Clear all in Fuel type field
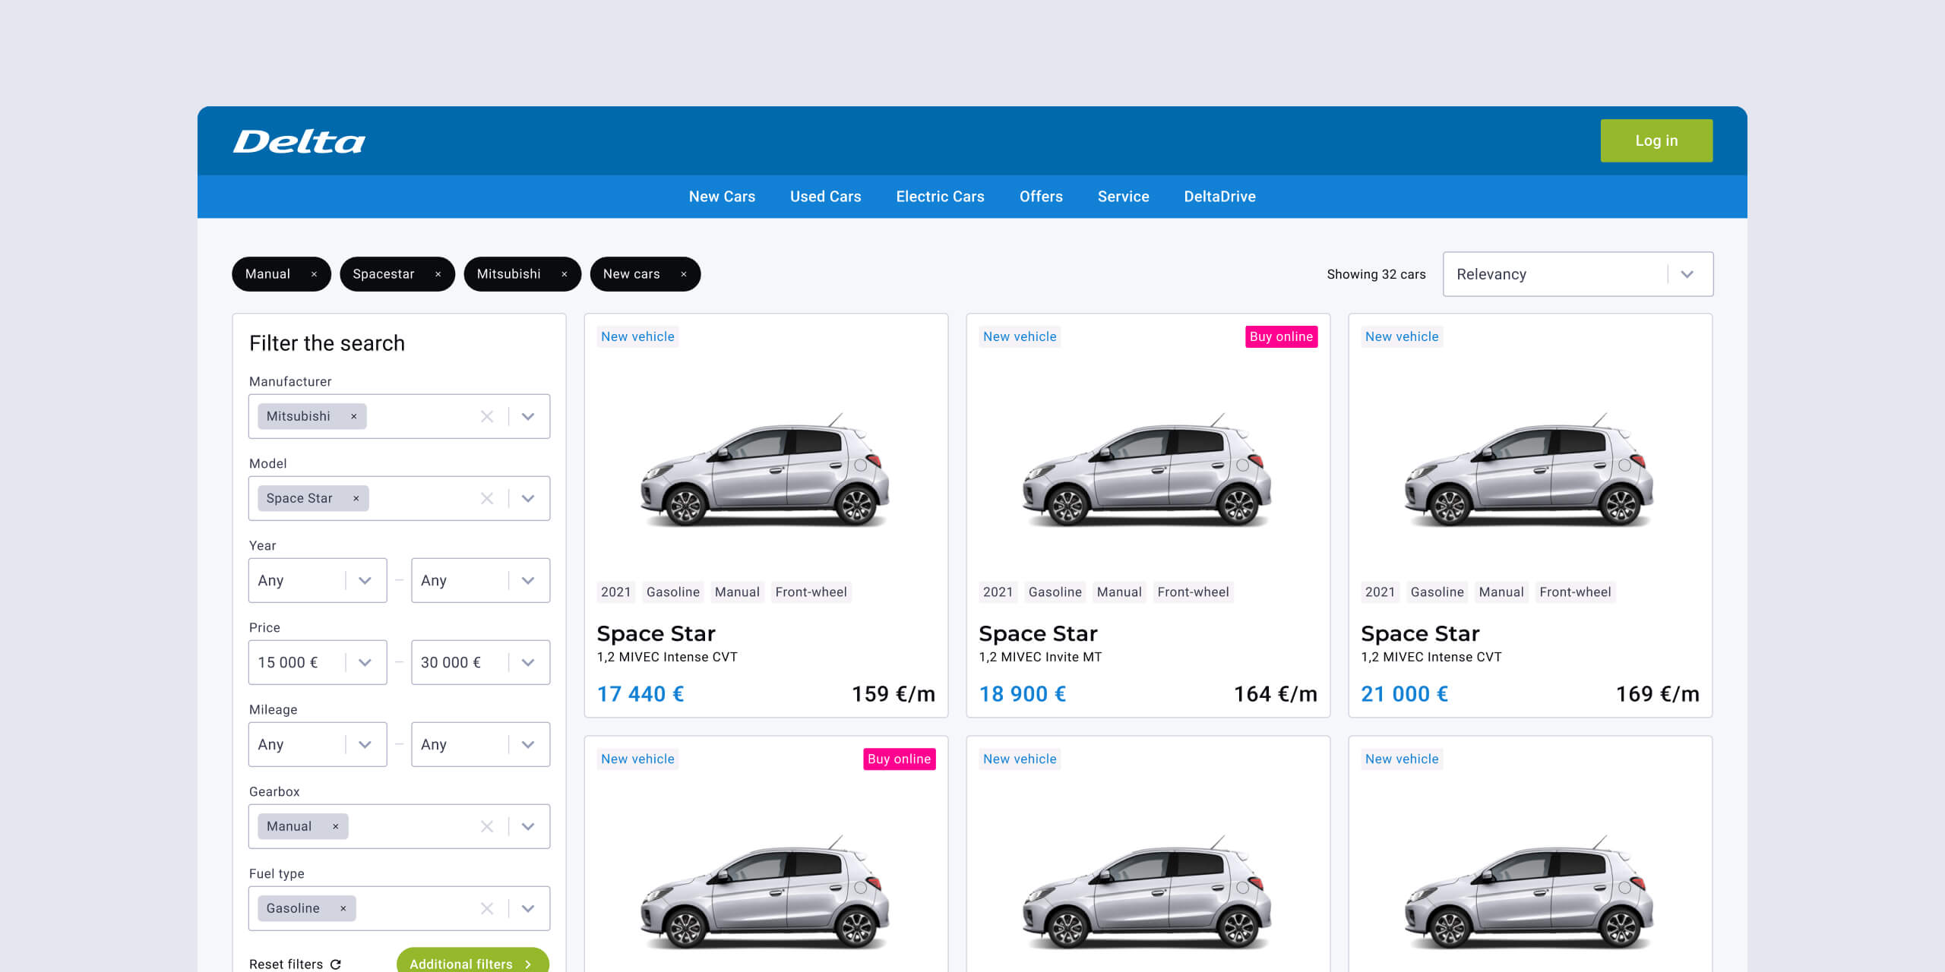Image resolution: width=1945 pixels, height=972 pixels. point(487,908)
